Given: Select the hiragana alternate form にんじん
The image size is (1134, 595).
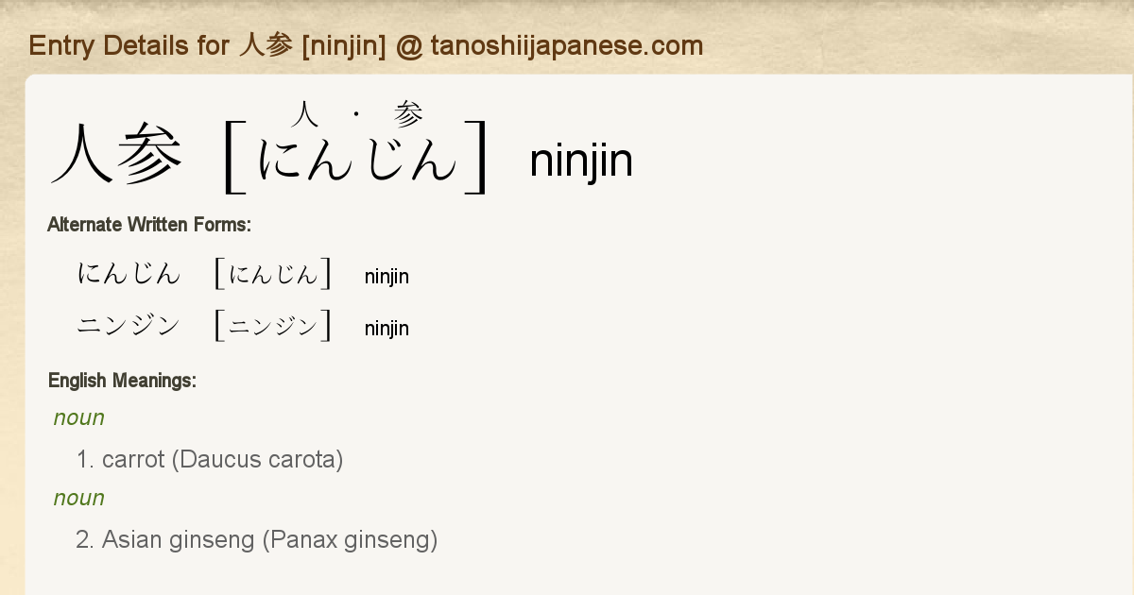Looking at the screenshot, I should coord(129,275).
